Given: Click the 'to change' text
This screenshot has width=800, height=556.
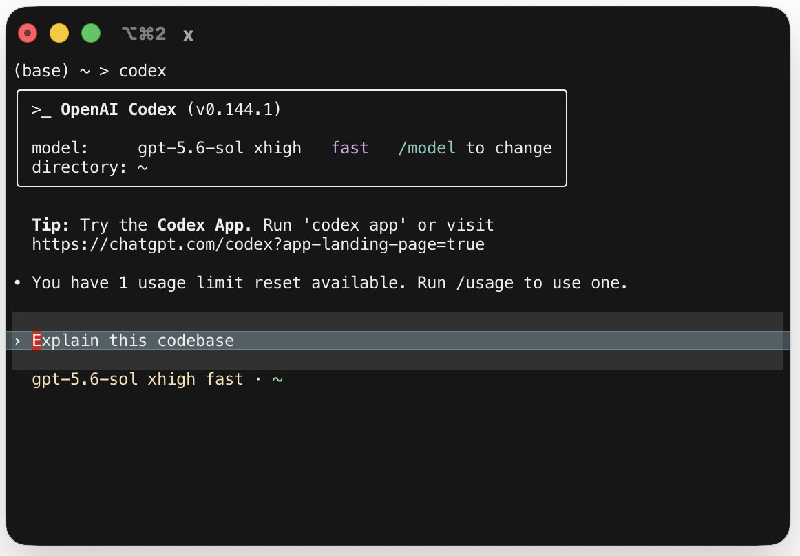Looking at the screenshot, I should 509,149.
